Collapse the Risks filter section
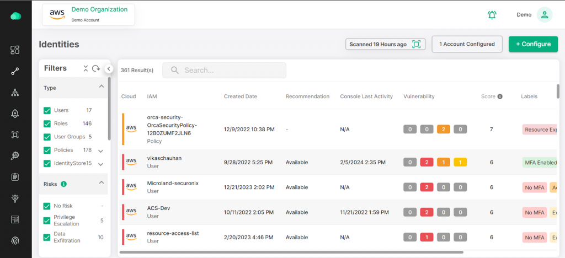Image resolution: width=565 pixels, height=258 pixels. coord(101,183)
